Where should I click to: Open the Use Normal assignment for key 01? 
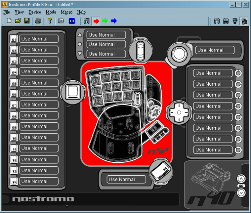(39, 39)
